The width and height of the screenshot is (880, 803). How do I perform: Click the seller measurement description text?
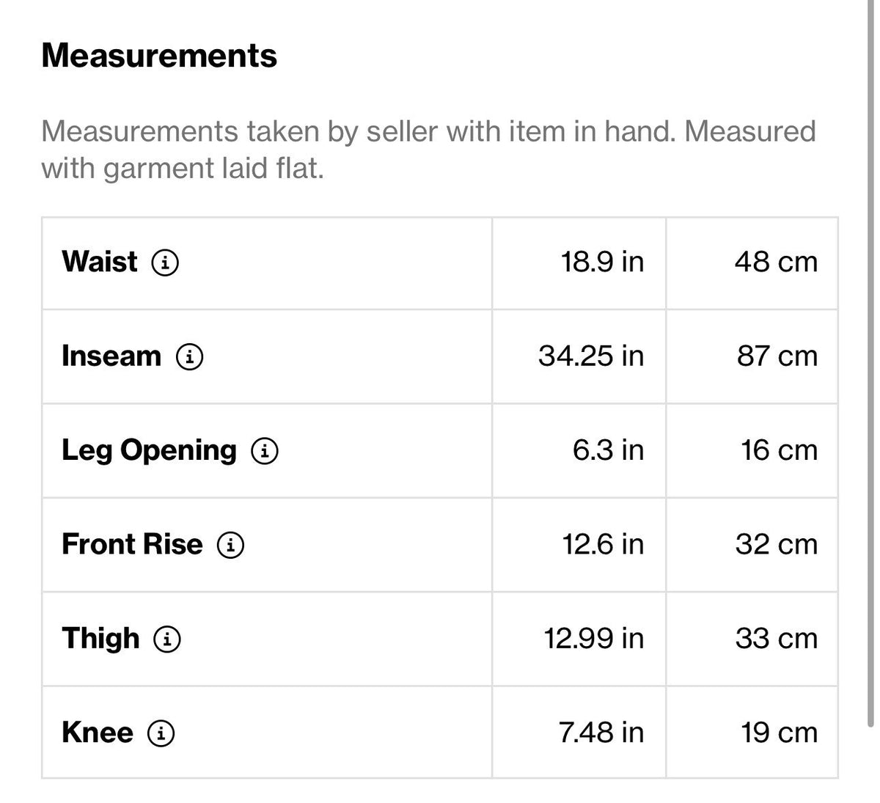428,150
